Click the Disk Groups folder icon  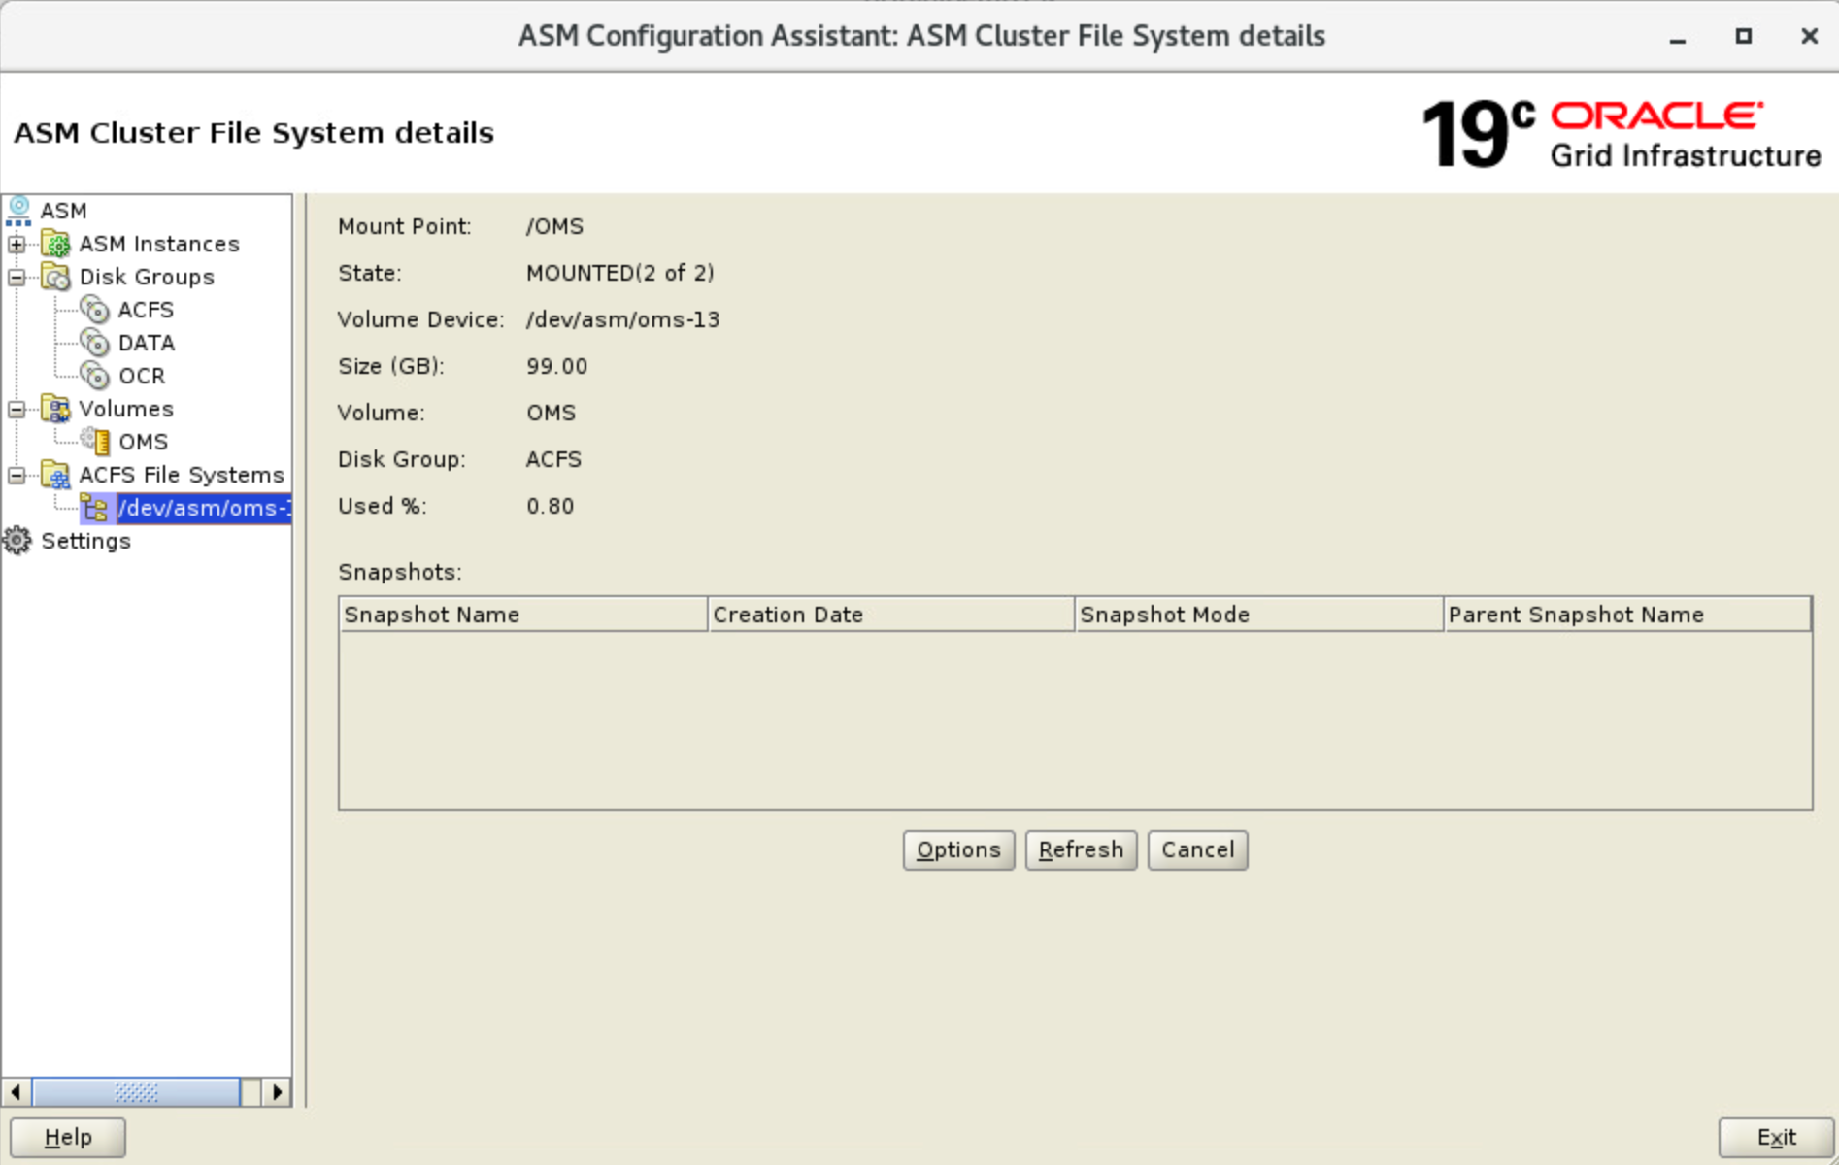point(56,277)
